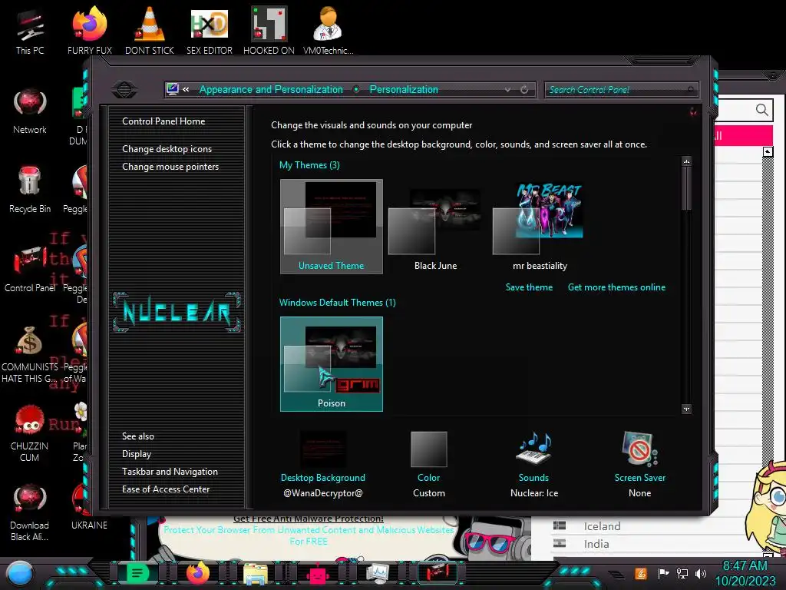Click the background window scroll up arrow

click(768, 151)
